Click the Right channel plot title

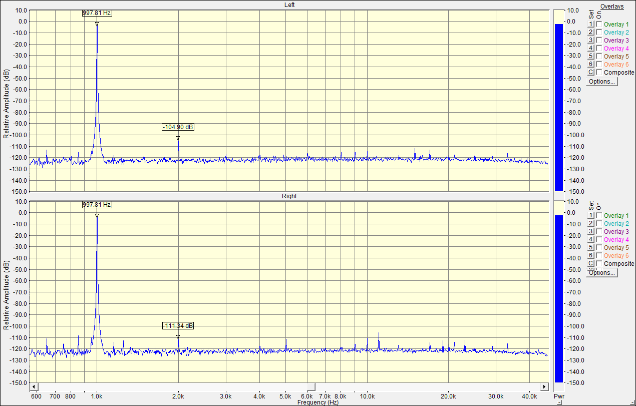coord(289,196)
